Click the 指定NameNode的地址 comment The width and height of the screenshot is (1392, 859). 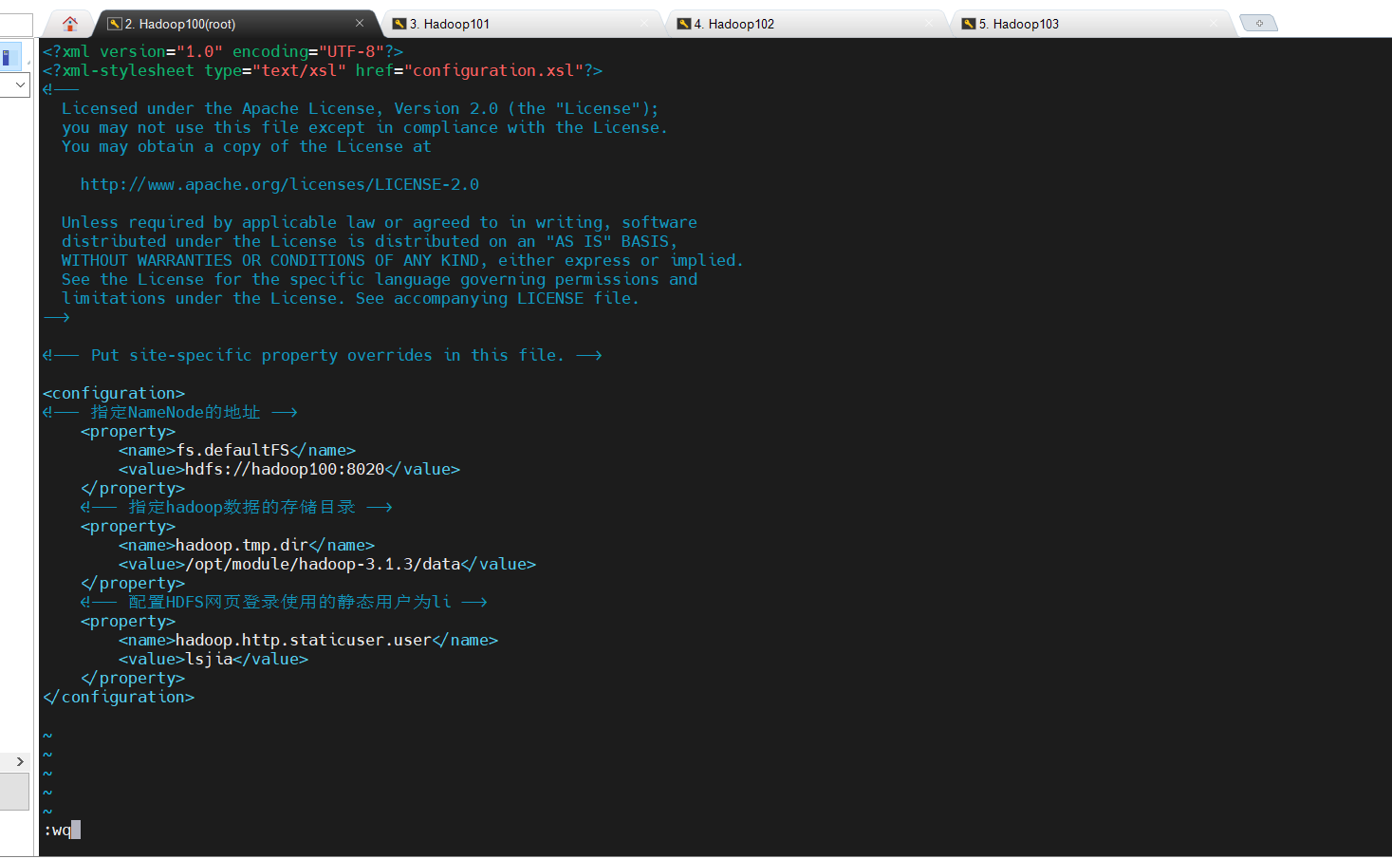click(x=171, y=412)
